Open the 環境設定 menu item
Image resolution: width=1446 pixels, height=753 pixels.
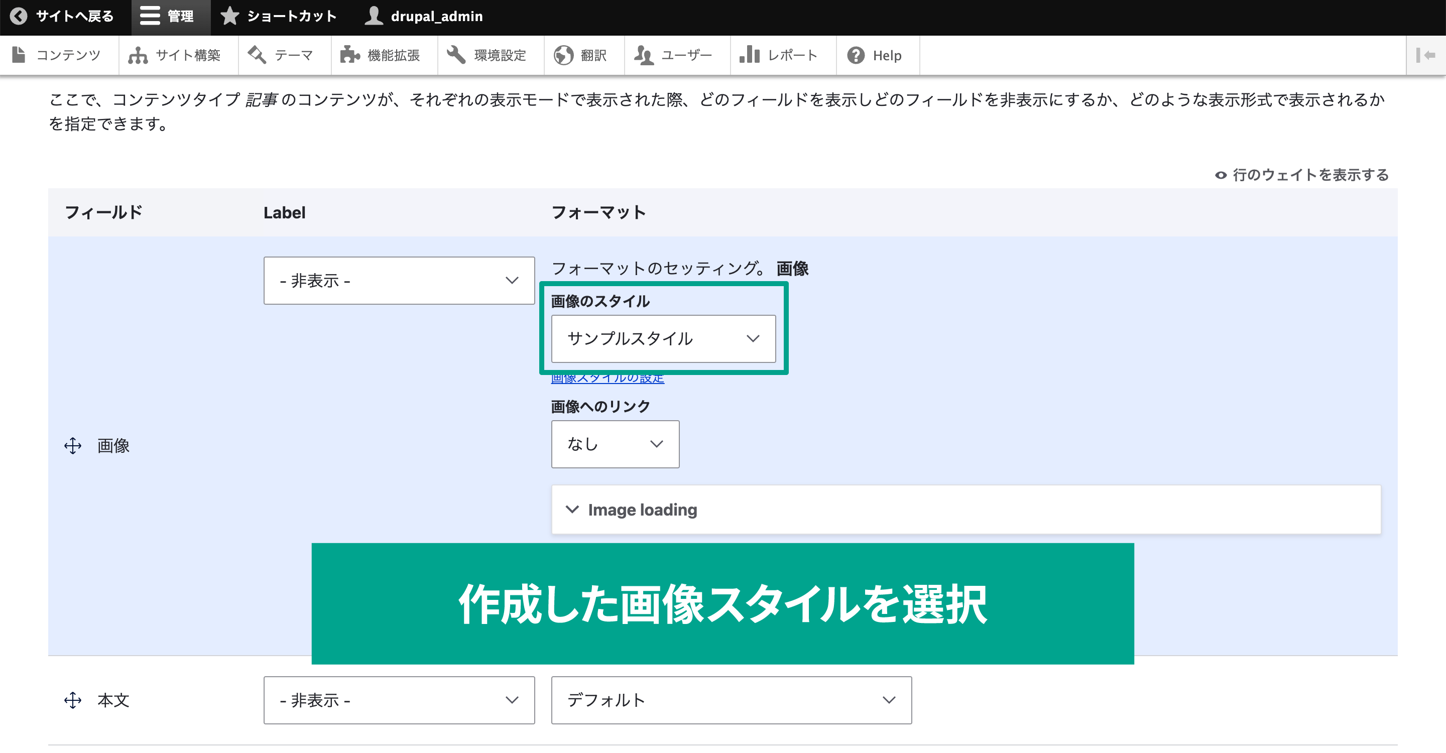tap(491, 55)
